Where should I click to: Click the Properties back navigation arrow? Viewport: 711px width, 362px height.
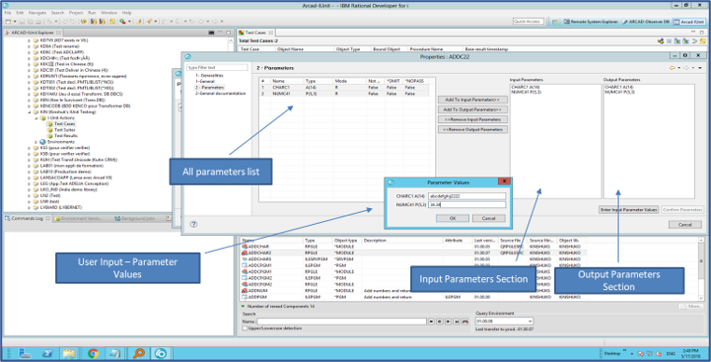[673, 68]
